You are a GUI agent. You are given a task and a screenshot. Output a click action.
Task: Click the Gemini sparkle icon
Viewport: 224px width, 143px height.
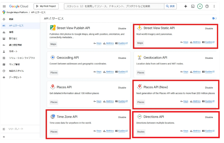(186, 6)
